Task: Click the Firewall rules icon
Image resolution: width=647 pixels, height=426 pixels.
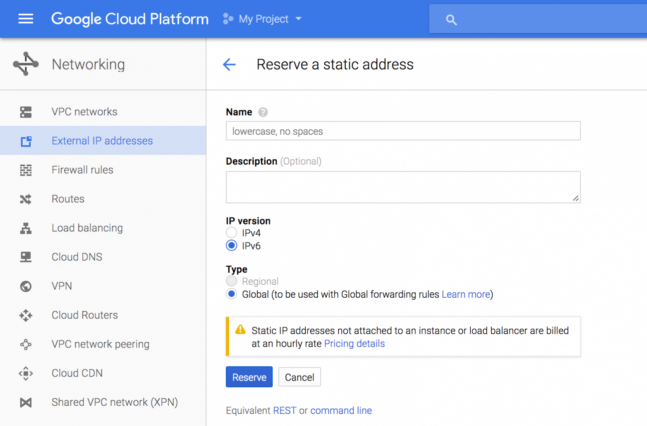Action: tap(26, 170)
